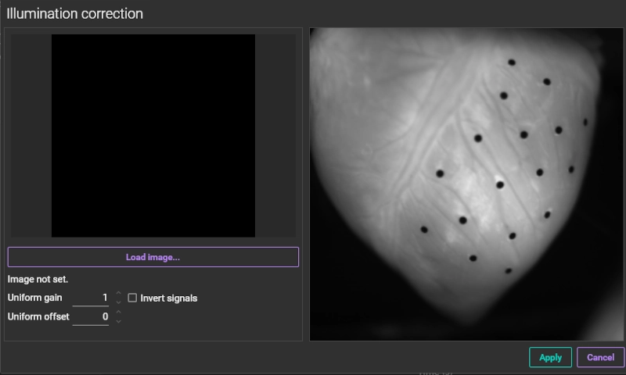Click the Illumination correction dialog title
The width and height of the screenshot is (626, 375).
pyautogui.click(x=75, y=13)
